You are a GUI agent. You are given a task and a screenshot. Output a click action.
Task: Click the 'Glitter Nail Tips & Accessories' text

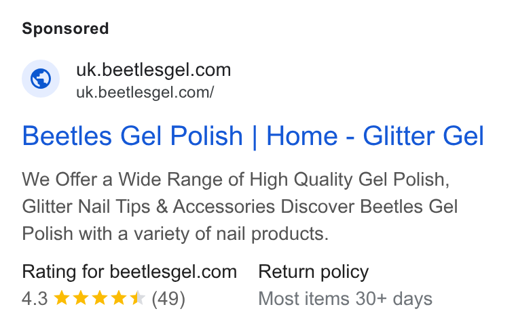click(x=149, y=207)
